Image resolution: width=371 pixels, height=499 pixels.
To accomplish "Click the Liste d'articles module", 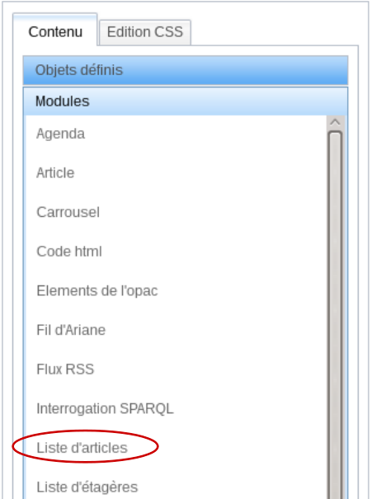I will [82, 448].
